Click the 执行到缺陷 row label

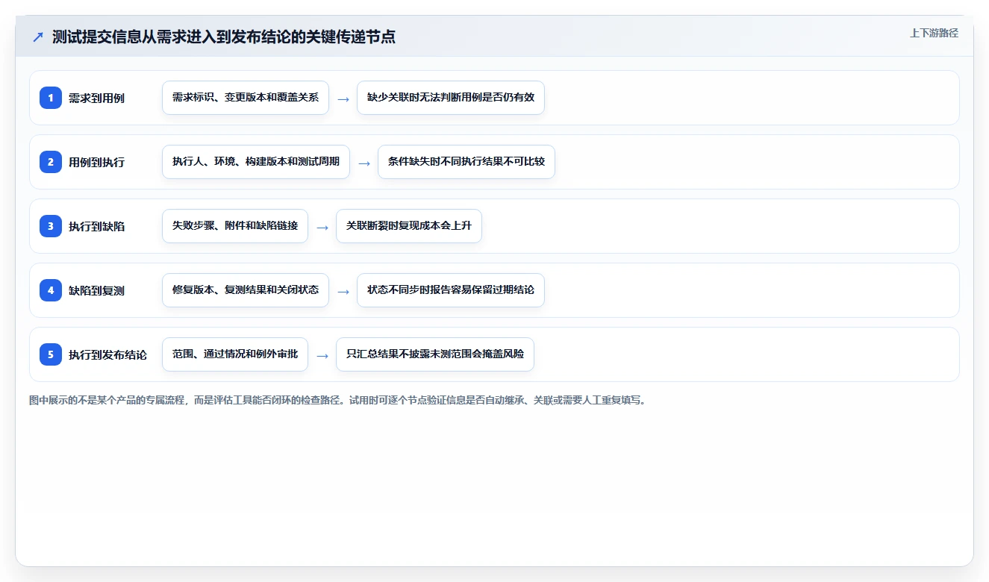click(96, 227)
